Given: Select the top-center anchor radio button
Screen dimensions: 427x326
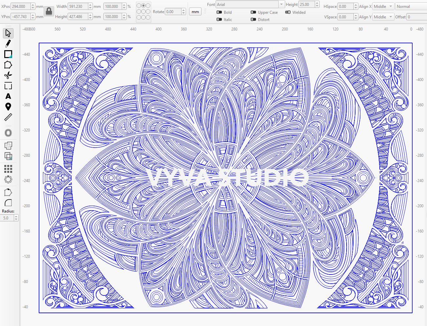Looking at the screenshot, I should coord(143,6).
